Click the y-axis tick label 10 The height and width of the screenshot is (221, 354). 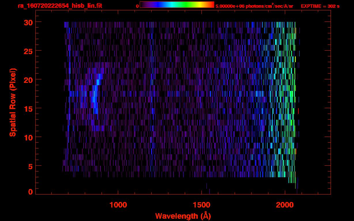pos(28,137)
